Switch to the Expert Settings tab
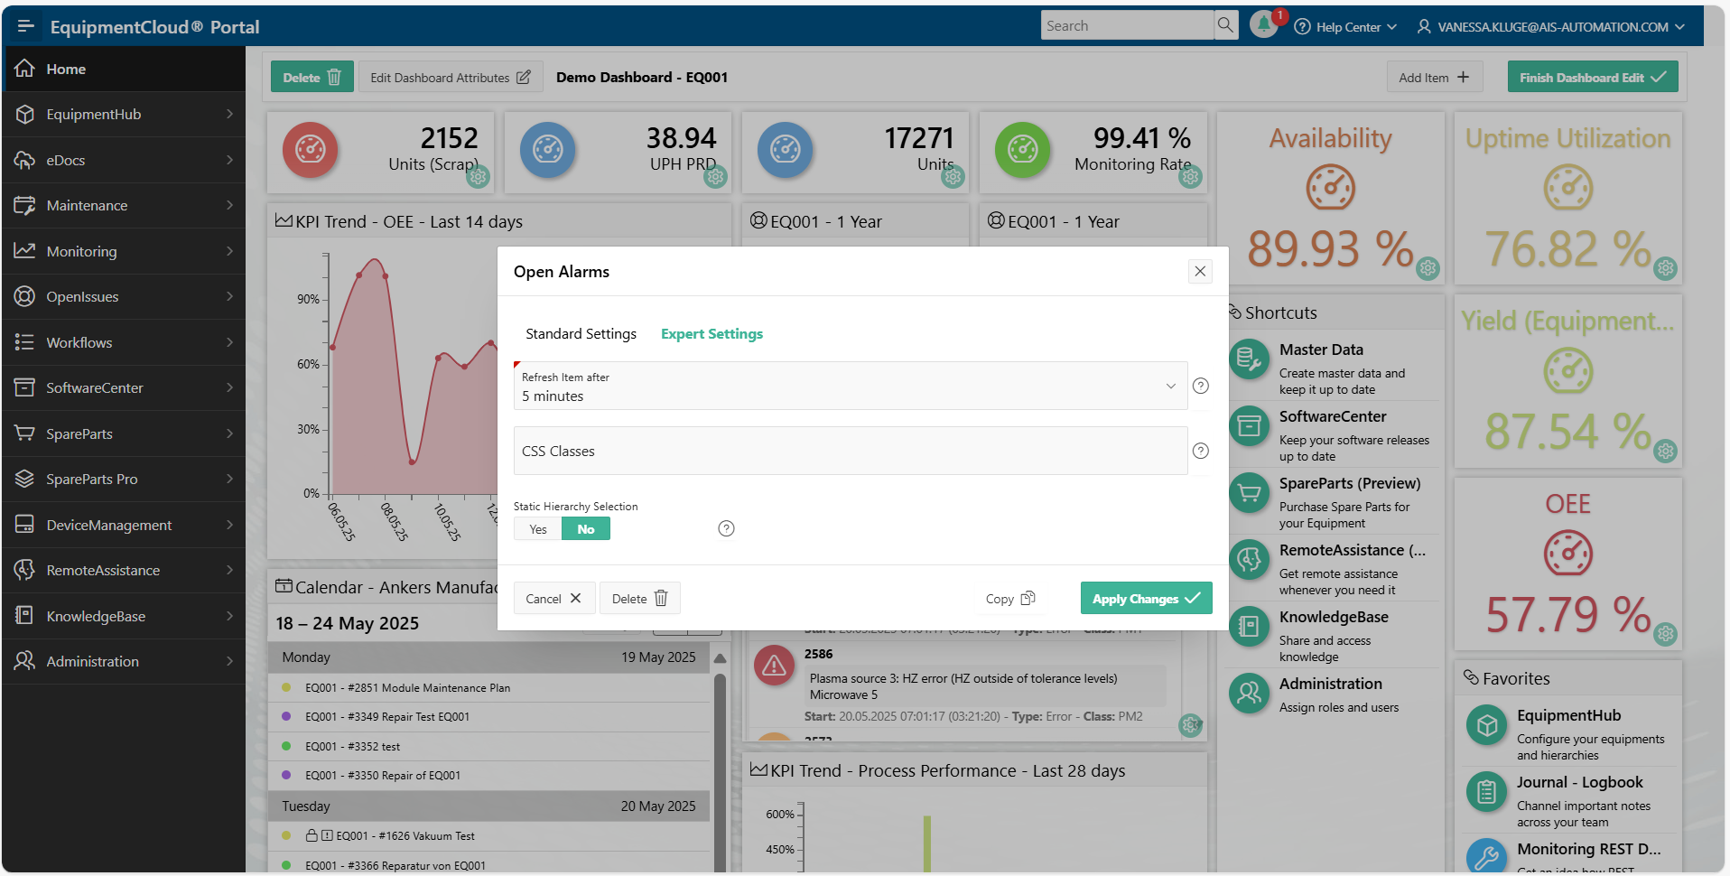The height and width of the screenshot is (876, 1730). 712,334
